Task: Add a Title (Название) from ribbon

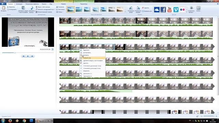Action: click(x=60, y=7)
